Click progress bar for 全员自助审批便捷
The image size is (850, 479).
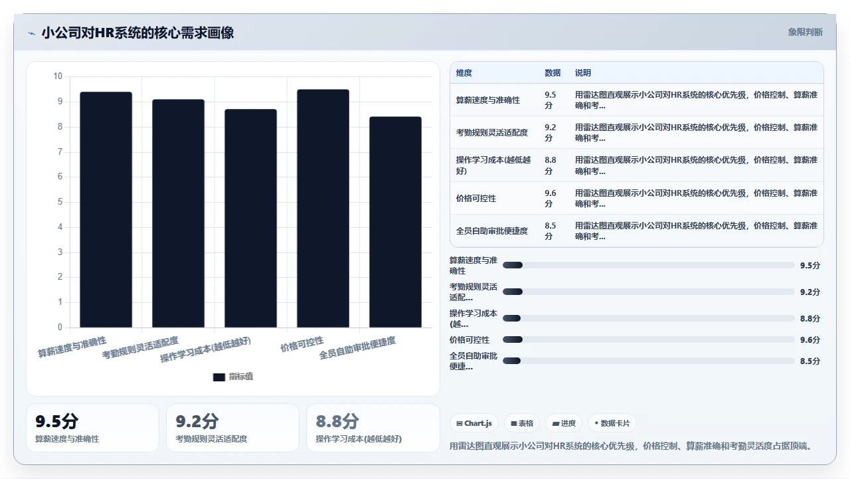point(648,361)
